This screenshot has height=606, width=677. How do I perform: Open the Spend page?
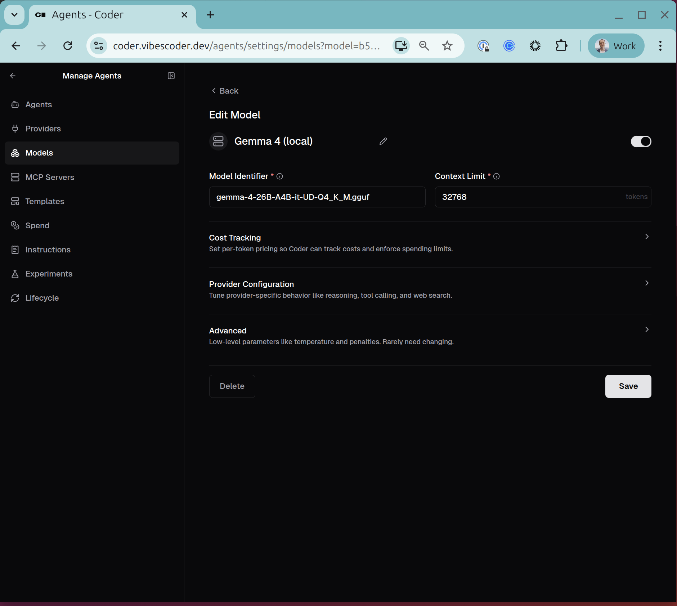coord(92,225)
